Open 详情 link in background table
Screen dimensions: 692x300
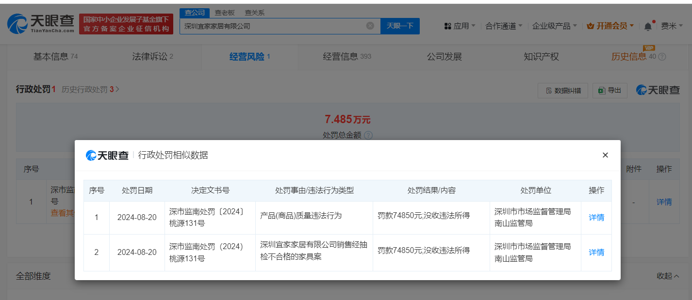[x=664, y=202]
